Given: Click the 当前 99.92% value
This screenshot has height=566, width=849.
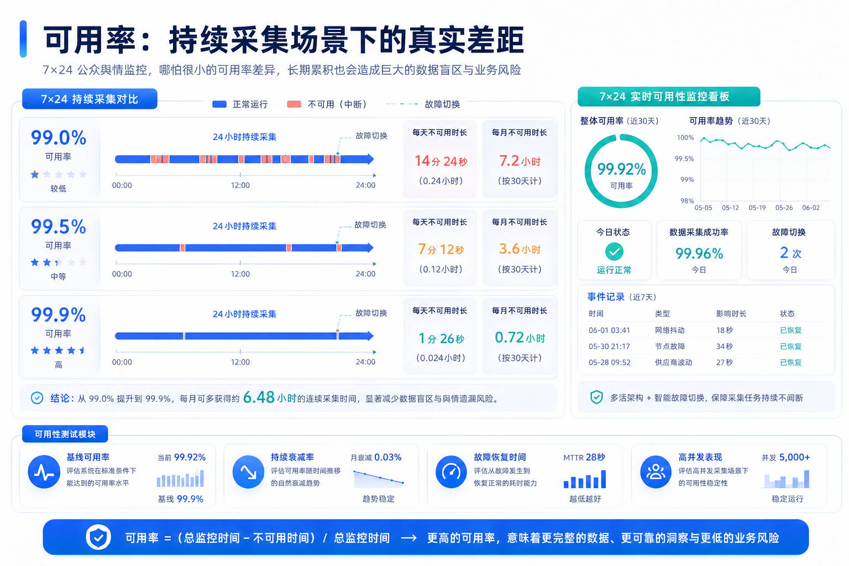Looking at the screenshot, I should (x=181, y=457).
